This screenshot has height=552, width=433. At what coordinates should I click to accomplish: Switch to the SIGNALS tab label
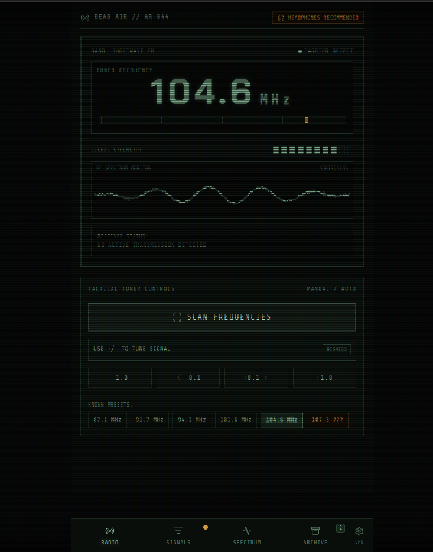point(178,542)
